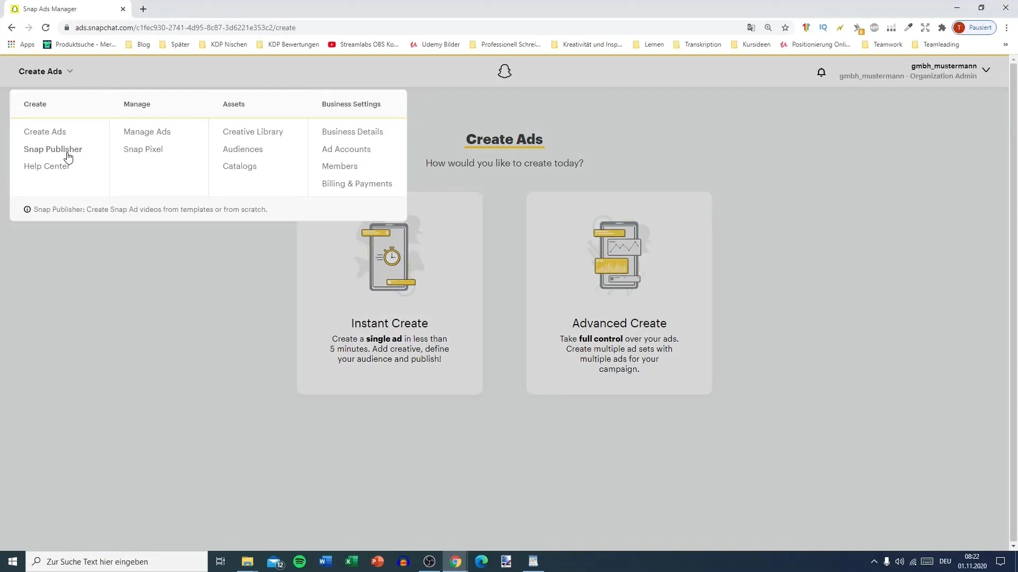This screenshot has width=1018, height=572.
Task: Open the Lernen bookmark folder
Action: (x=648, y=44)
